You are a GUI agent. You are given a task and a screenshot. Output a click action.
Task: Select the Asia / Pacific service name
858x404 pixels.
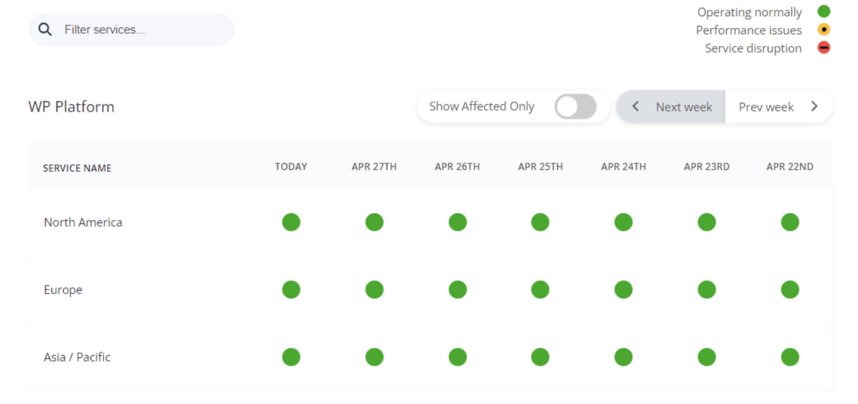[77, 357]
